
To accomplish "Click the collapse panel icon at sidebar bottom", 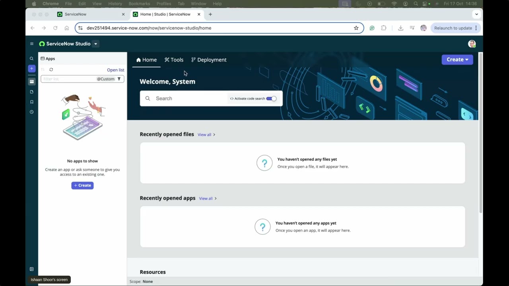I will coord(31,269).
